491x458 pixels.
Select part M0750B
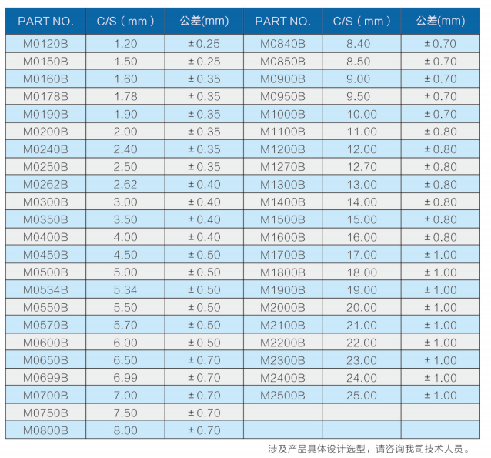45,413
